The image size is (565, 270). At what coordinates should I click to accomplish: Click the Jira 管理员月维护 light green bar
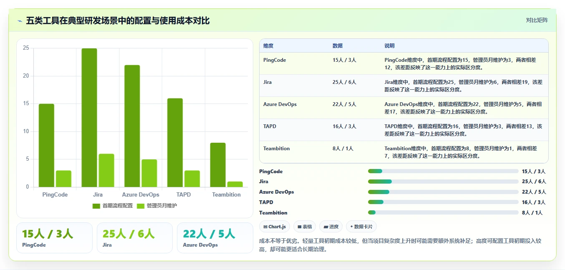(106, 170)
